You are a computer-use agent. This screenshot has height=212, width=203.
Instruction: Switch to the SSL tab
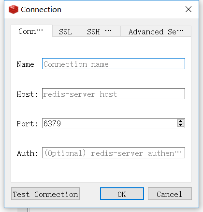(x=66, y=31)
